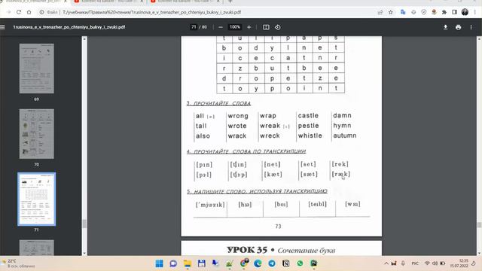Edit the zoom level field showing 100%
Viewport: 482px width, 271px height.
point(235,27)
